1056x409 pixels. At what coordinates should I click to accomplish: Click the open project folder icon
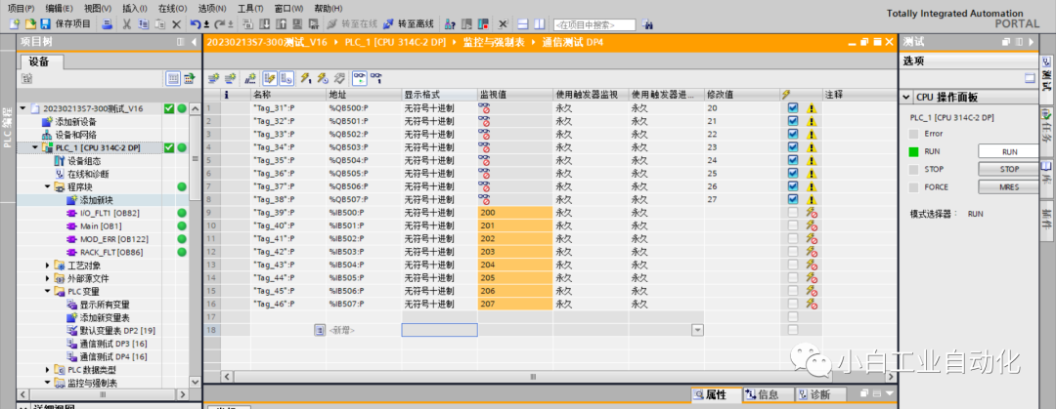click(x=29, y=24)
